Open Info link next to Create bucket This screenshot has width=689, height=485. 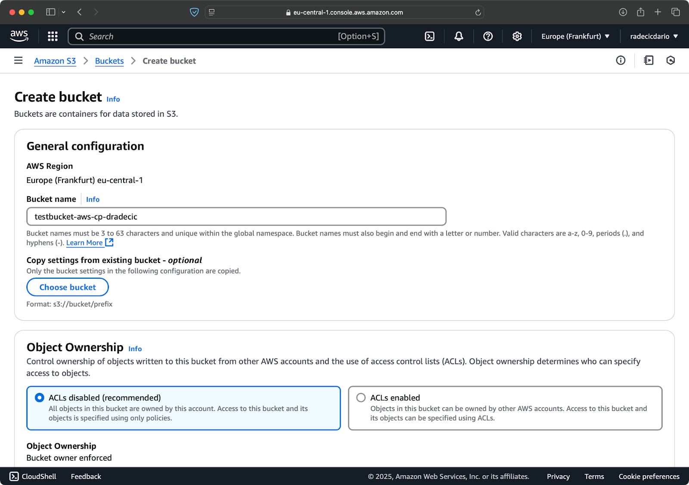click(x=113, y=99)
